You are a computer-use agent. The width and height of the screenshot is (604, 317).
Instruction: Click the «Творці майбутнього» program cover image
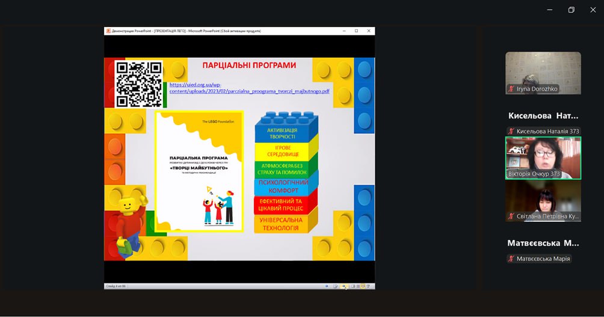click(199, 171)
